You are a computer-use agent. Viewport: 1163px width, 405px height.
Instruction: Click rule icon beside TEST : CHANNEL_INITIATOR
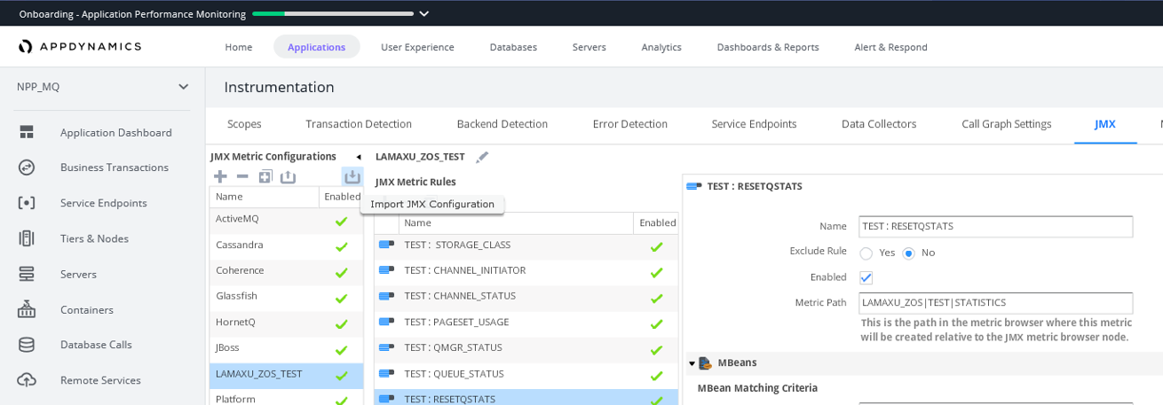tap(386, 270)
